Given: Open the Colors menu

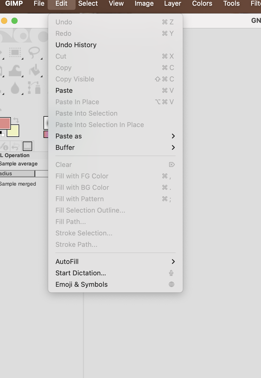Looking at the screenshot, I should point(202,4).
